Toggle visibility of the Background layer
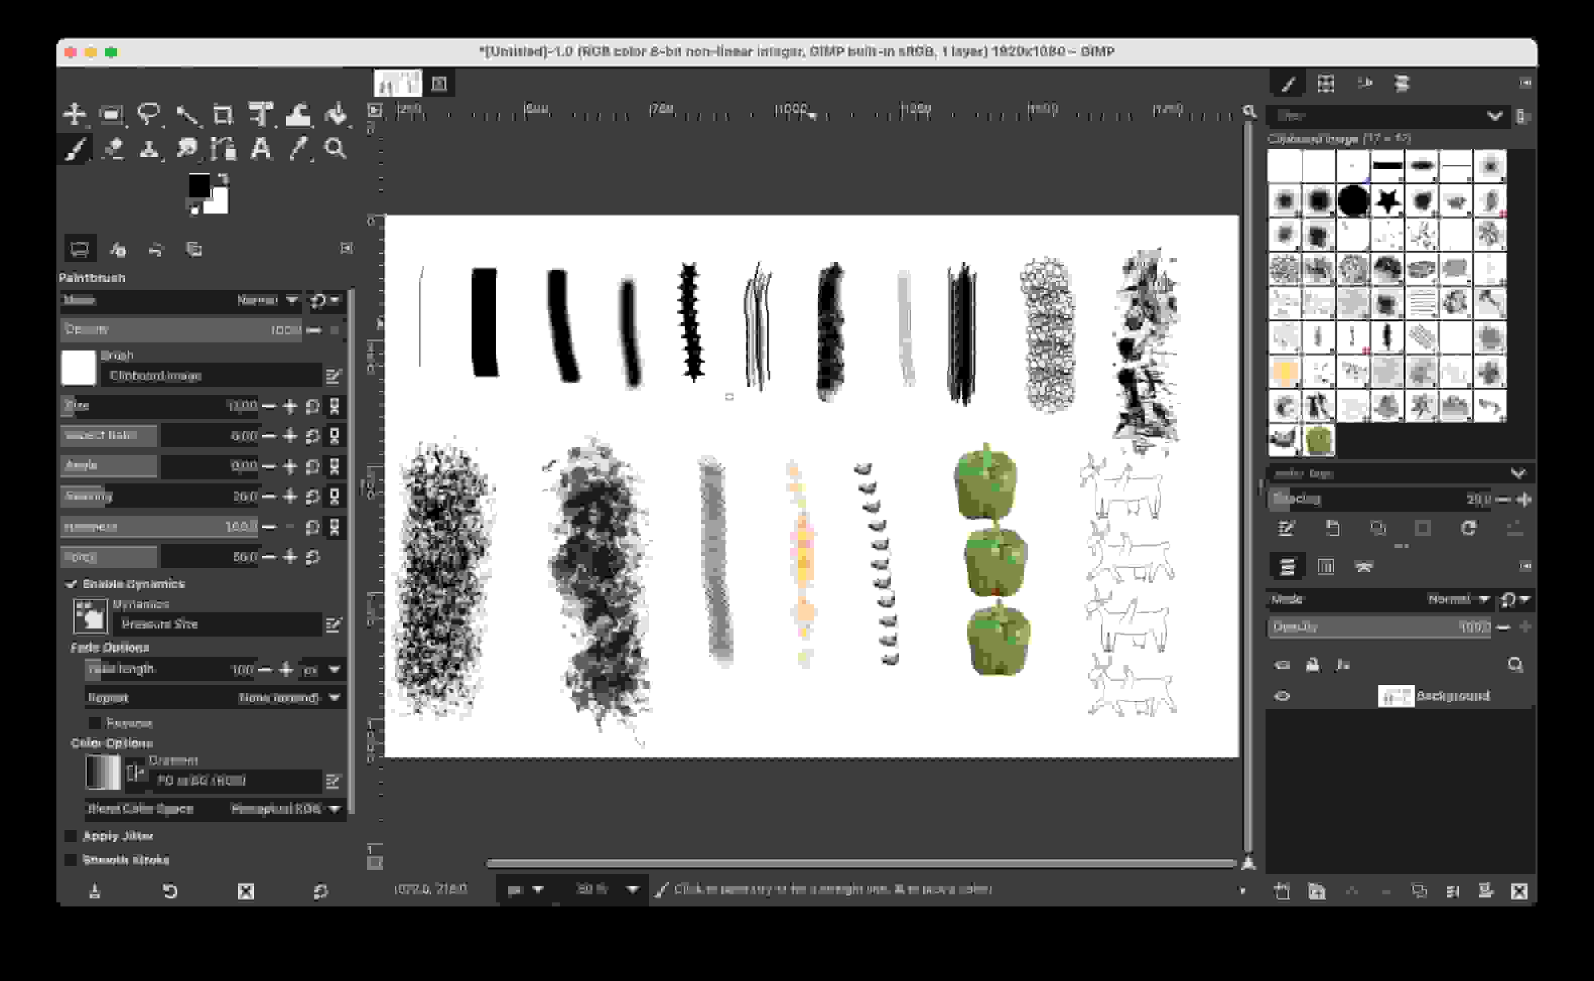 pos(1282,695)
